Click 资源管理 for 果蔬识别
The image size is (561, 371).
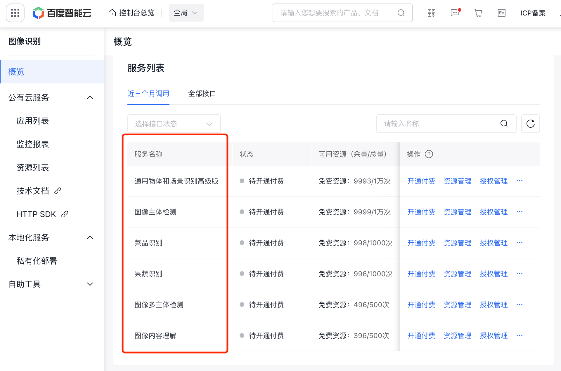tap(457, 274)
